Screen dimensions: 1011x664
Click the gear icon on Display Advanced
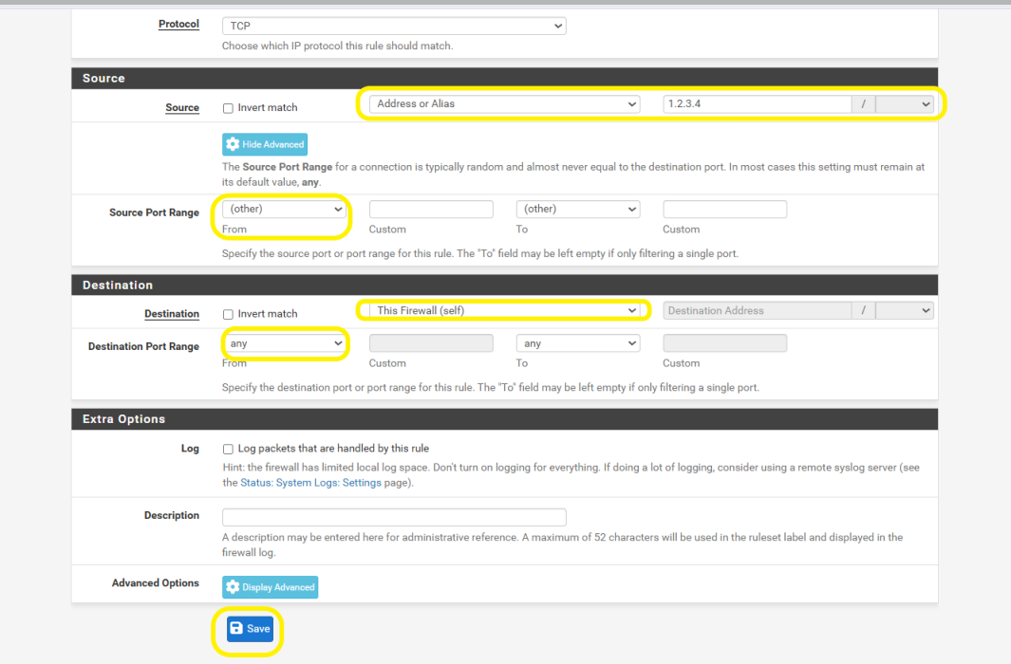pyautogui.click(x=233, y=587)
